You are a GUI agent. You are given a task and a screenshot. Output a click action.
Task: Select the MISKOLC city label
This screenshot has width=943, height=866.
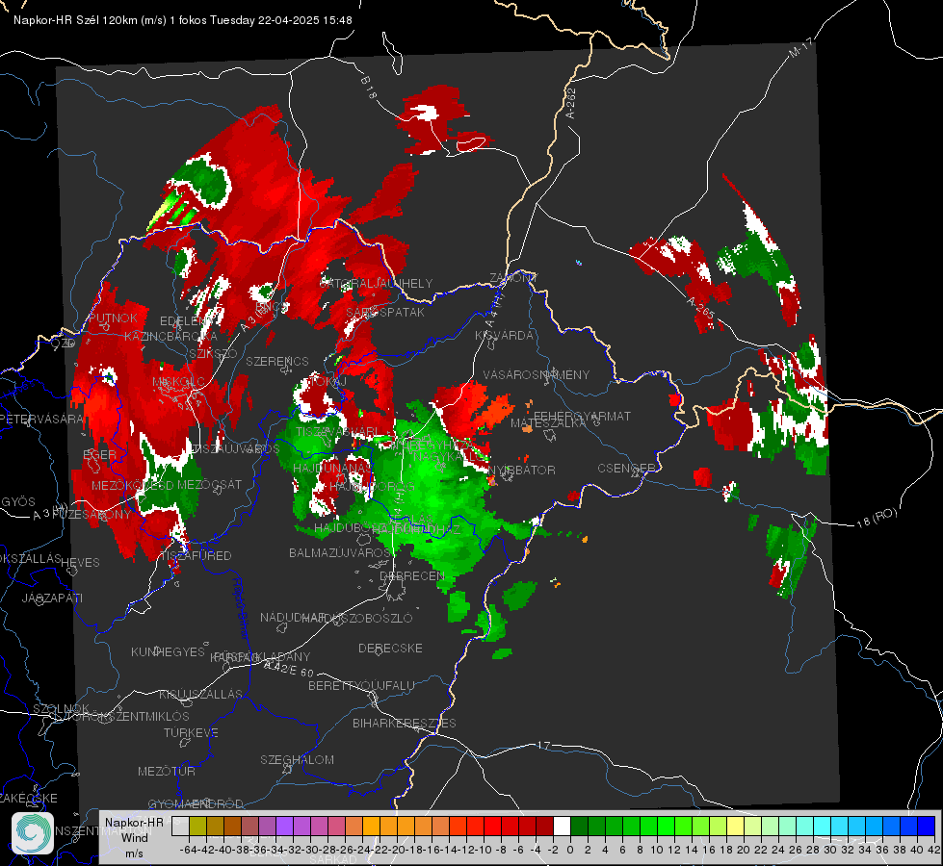pos(178,382)
